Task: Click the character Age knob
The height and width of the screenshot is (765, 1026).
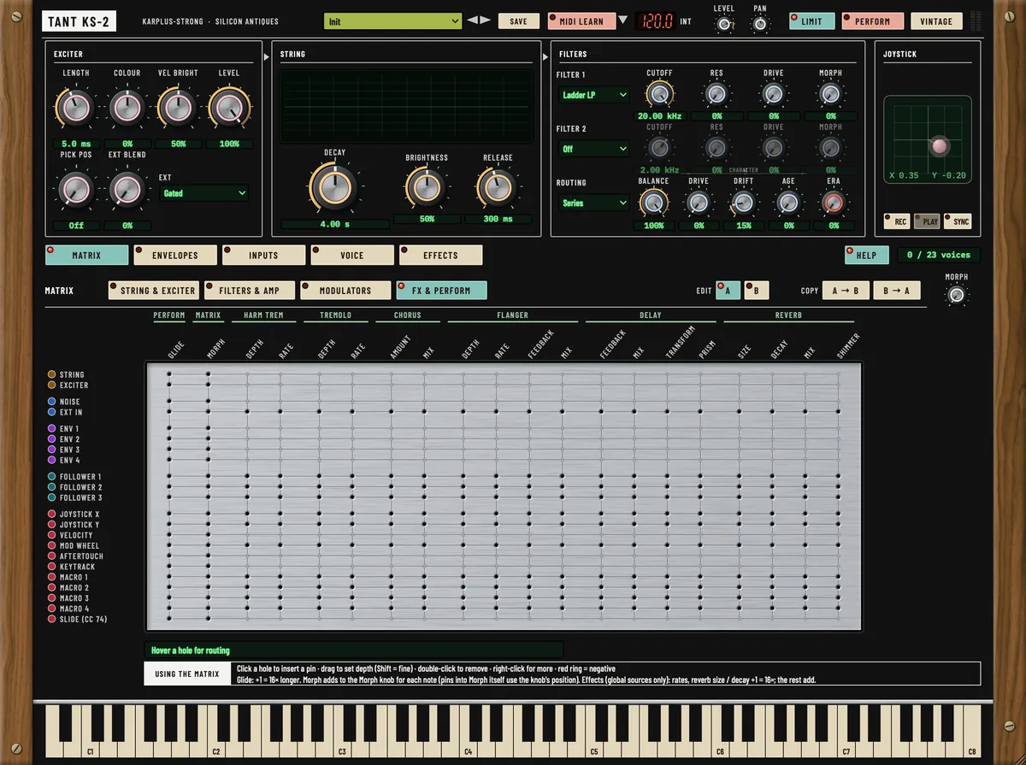Action: [788, 203]
